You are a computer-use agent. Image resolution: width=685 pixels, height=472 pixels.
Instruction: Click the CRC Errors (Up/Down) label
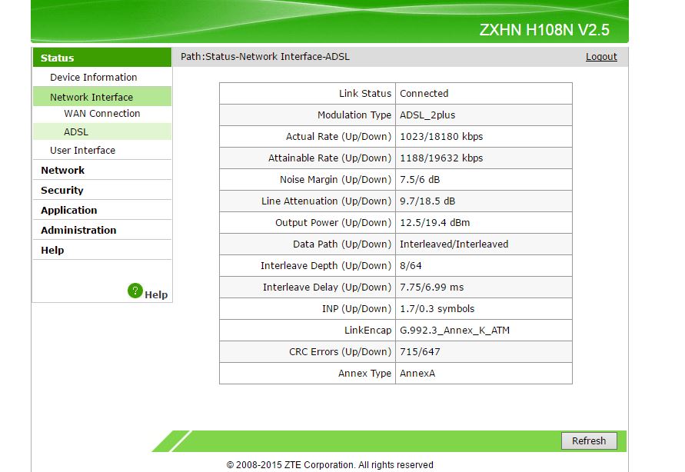pyautogui.click(x=341, y=352)
